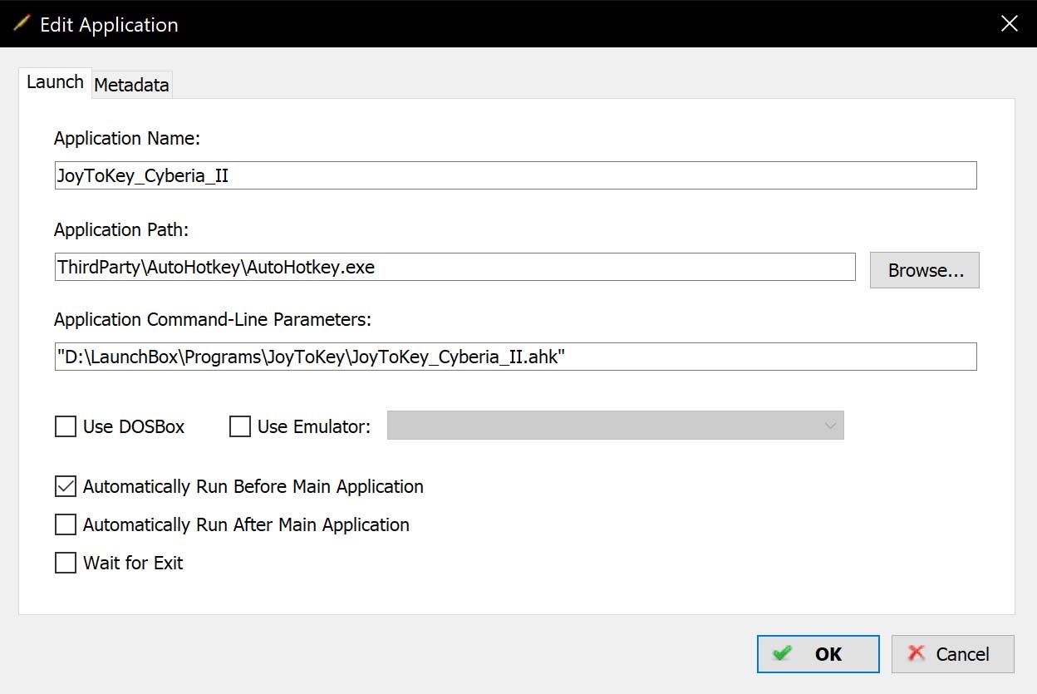Screen dimensions: 1037x694
Task: Select the Launch tab
Action: click(x=55, y=82)
